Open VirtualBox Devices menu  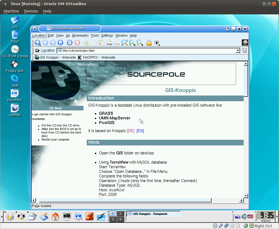(31, 11)
